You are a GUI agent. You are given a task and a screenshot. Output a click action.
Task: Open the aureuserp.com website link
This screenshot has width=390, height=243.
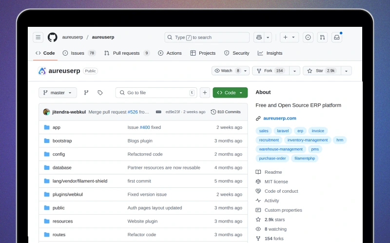click(x=280, y=118)
